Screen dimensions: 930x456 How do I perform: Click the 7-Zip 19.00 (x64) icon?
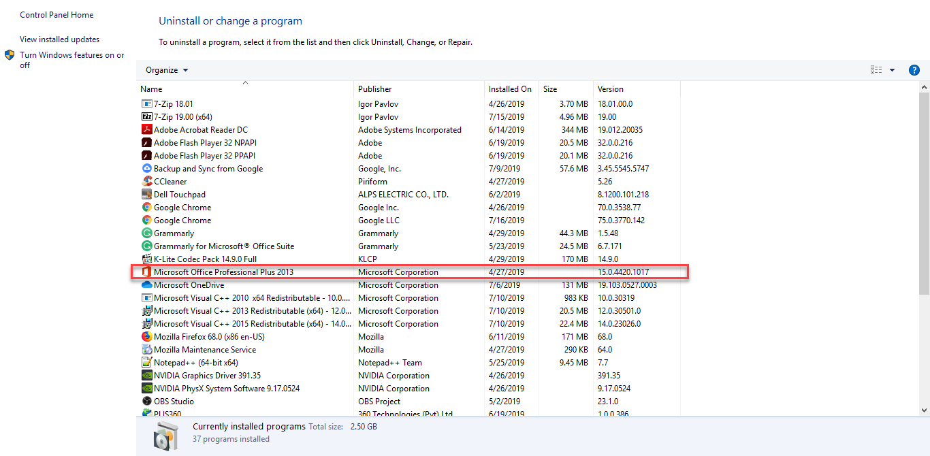click(147, 117)
